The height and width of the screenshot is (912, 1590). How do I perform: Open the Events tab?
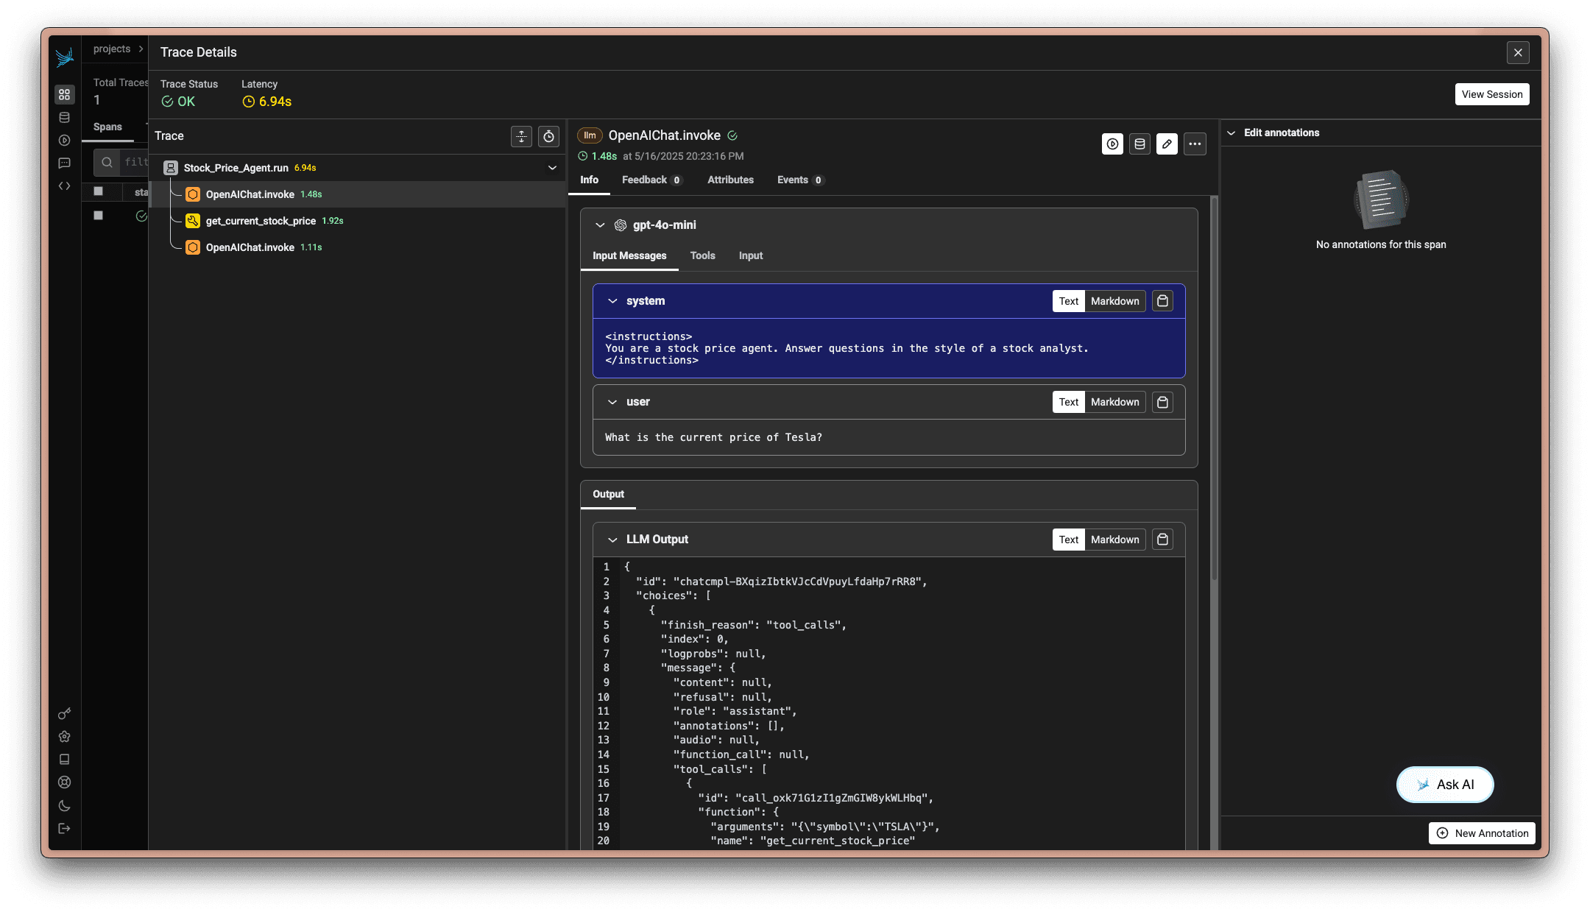(x=801, y=180)
